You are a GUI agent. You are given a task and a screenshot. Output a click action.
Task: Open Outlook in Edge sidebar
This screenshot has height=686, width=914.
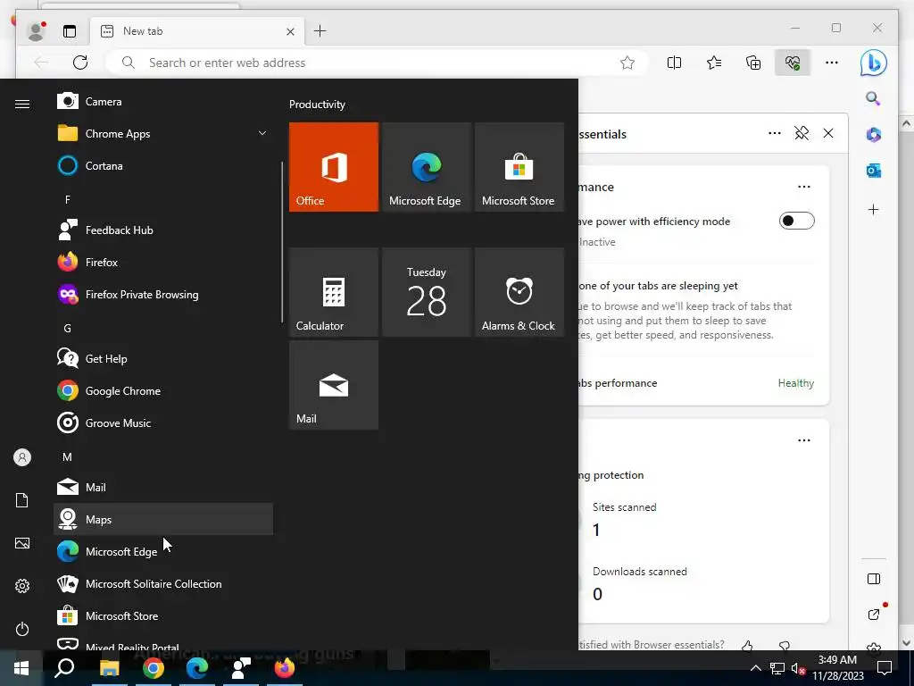(x=873, y=171)
